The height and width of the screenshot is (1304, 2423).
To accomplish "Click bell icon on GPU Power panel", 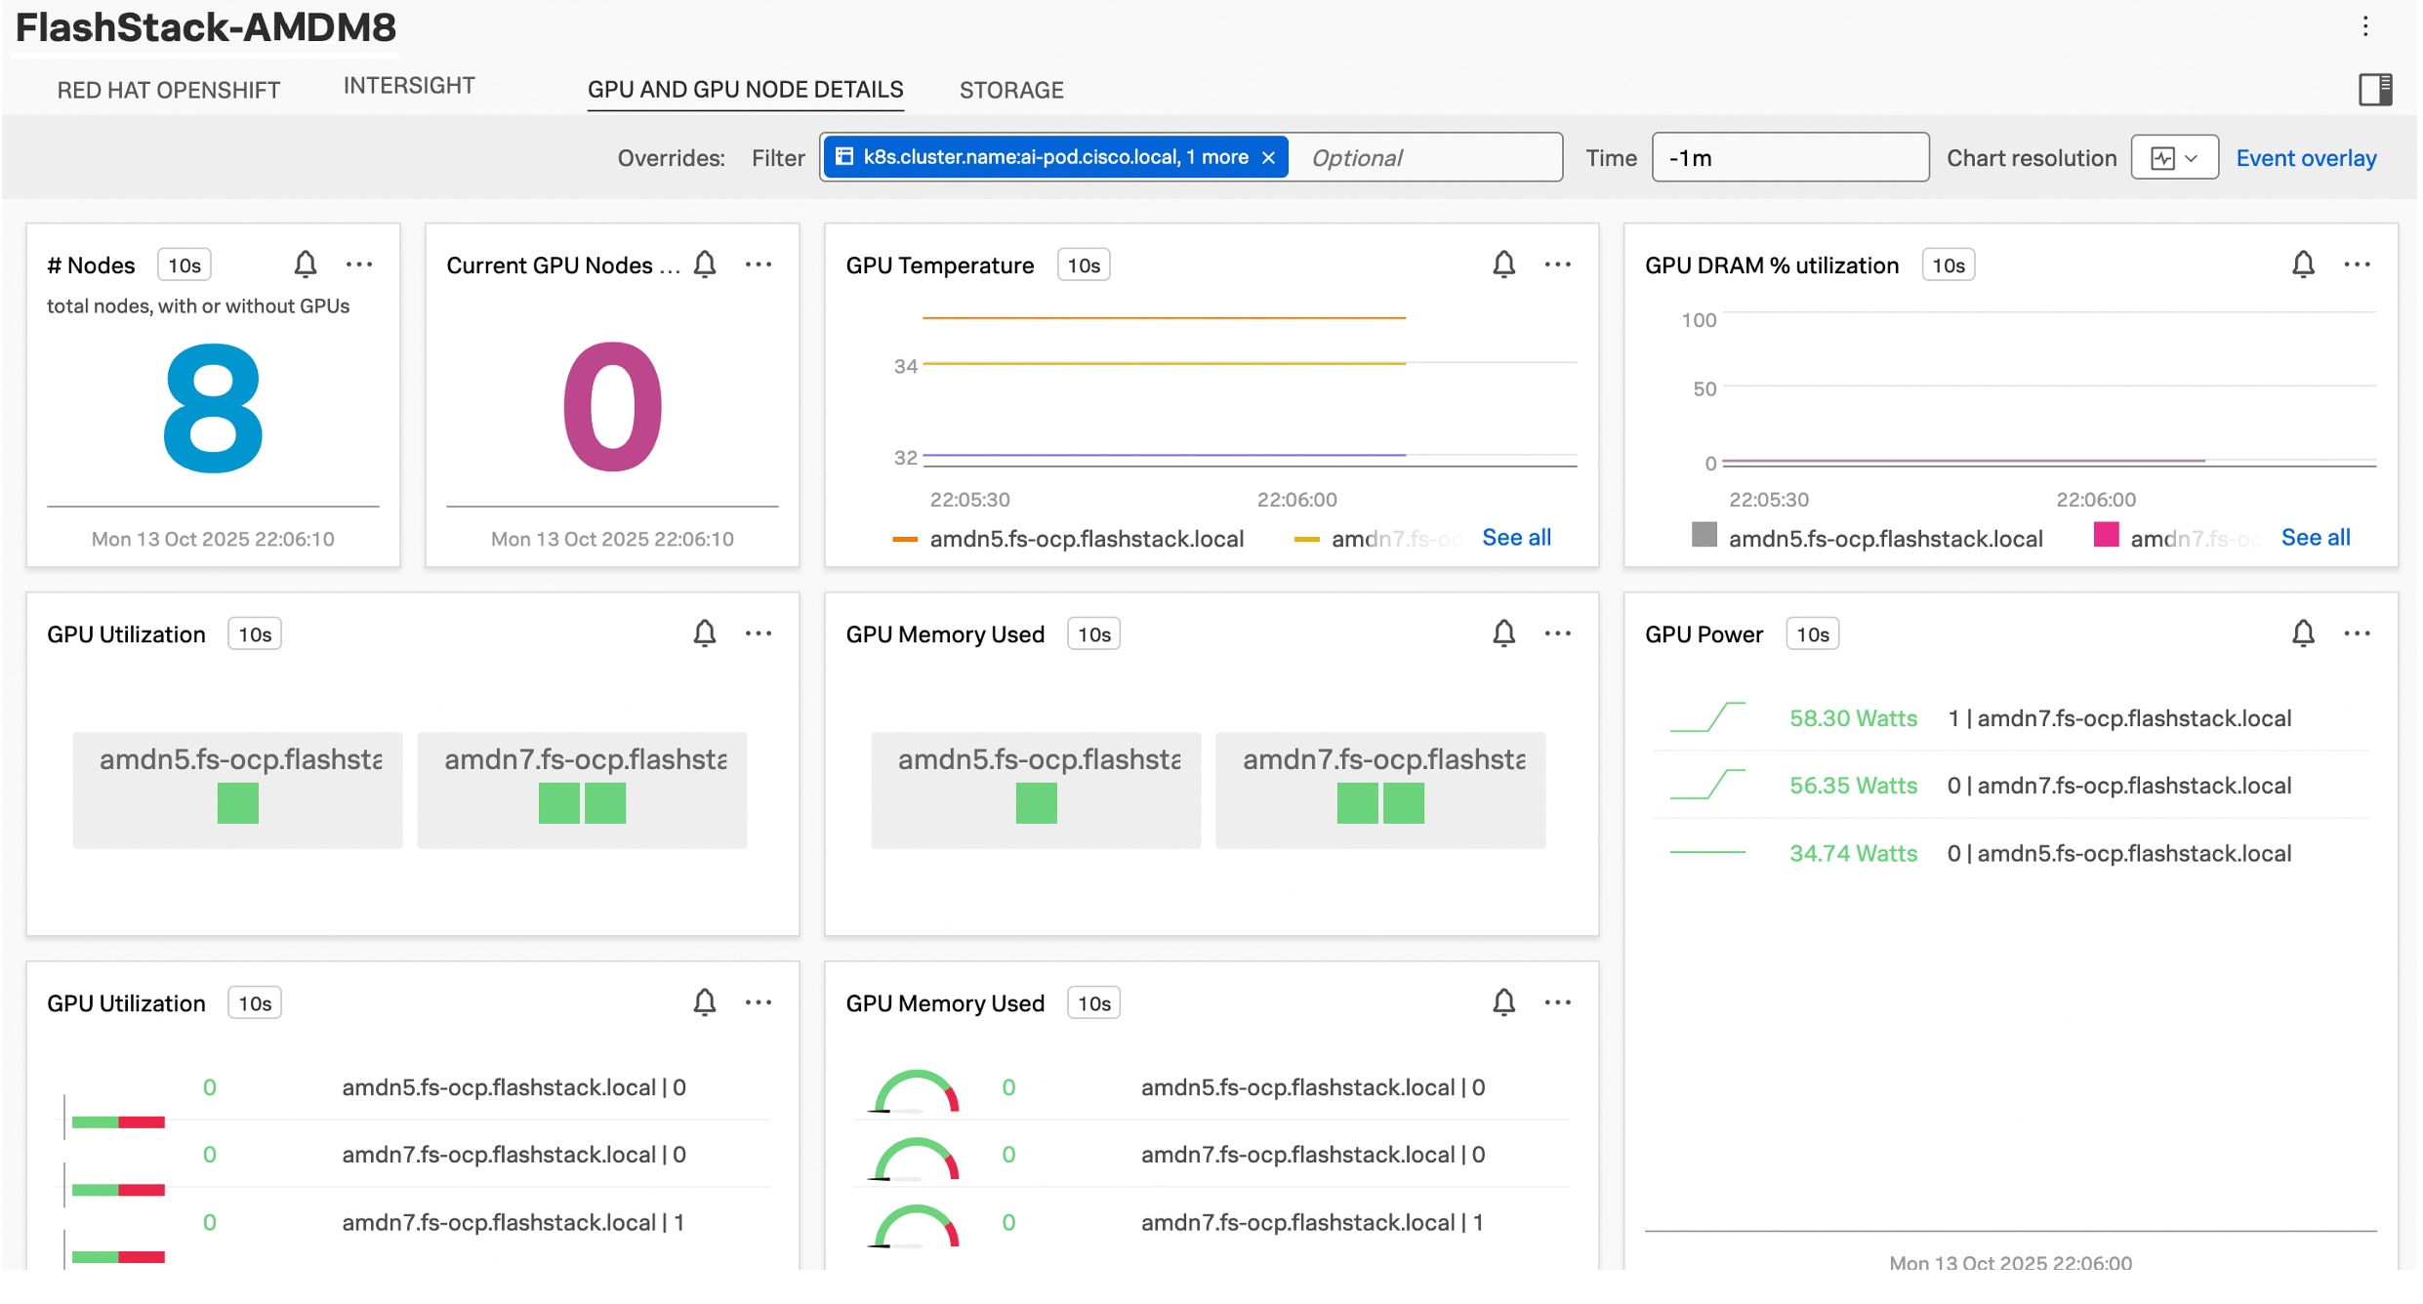I will [2303, 633].
